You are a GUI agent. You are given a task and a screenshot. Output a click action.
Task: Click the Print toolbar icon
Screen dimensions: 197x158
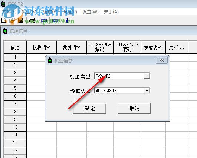click(32, 20)
